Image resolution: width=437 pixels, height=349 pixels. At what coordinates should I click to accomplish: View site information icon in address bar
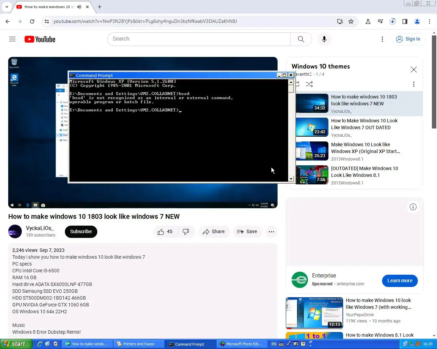(x=47, y=21)
